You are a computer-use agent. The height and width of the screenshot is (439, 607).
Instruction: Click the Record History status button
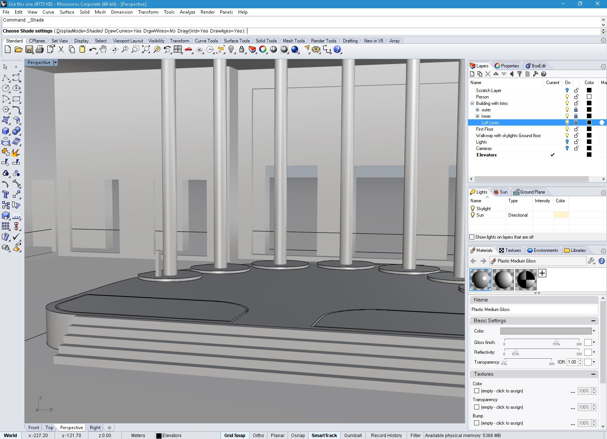pyautogui.click(x=386, y=436)
